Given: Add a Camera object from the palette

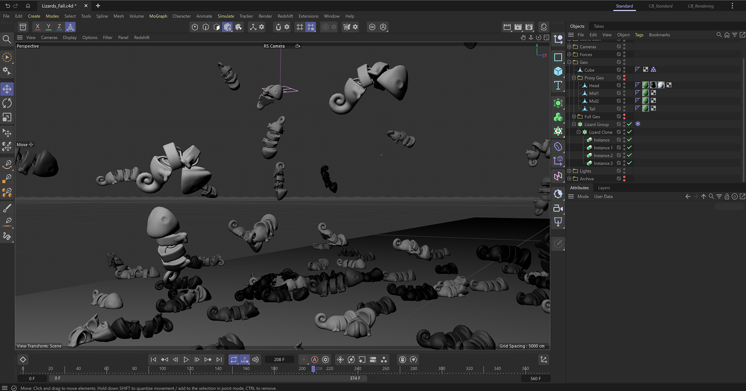Looking at the screenshot, I should click(x=558, y=208).
